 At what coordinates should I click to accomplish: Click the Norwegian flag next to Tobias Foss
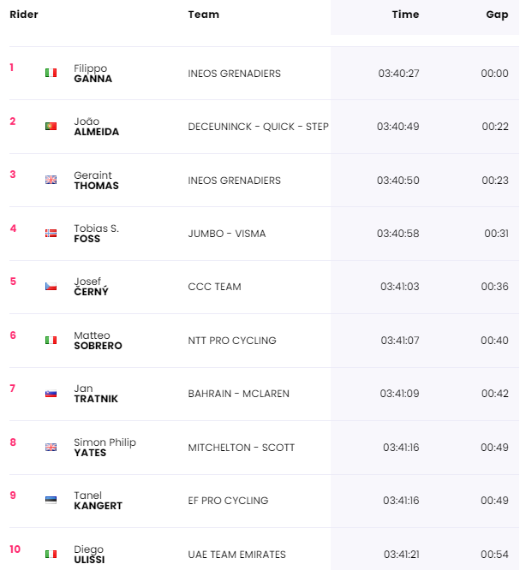[51, 234]
